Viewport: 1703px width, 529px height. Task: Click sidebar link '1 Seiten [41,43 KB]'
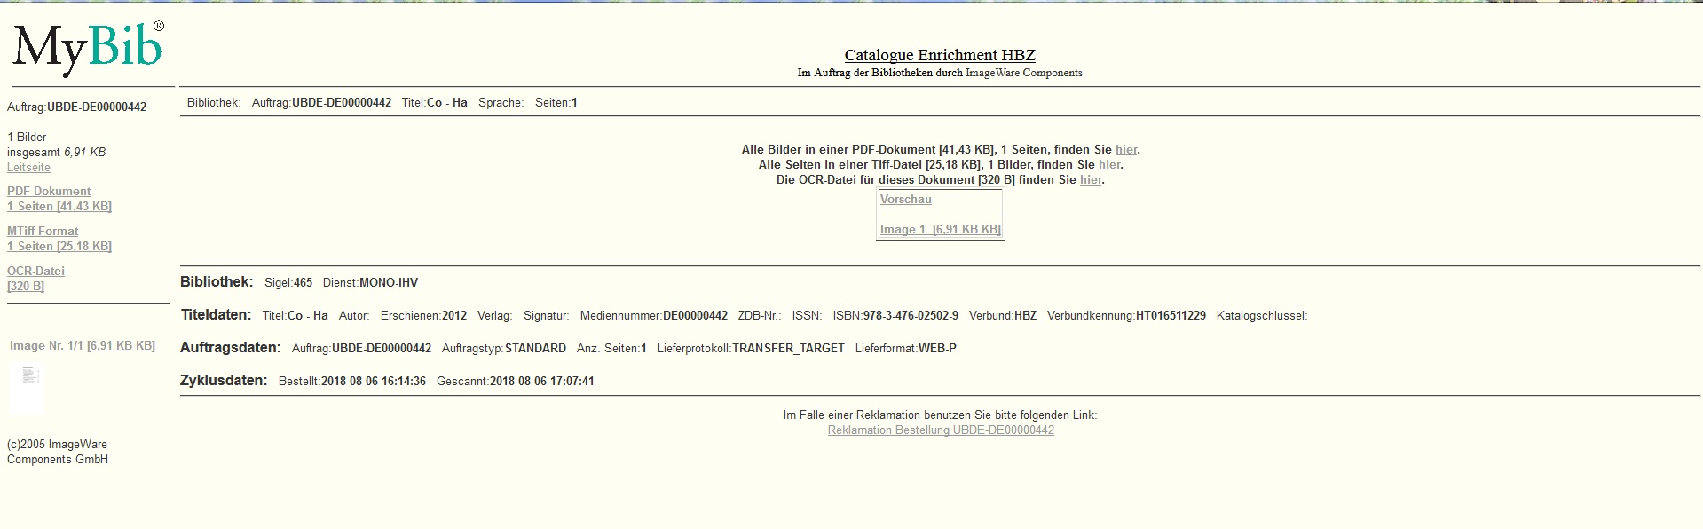pos(59,207)
